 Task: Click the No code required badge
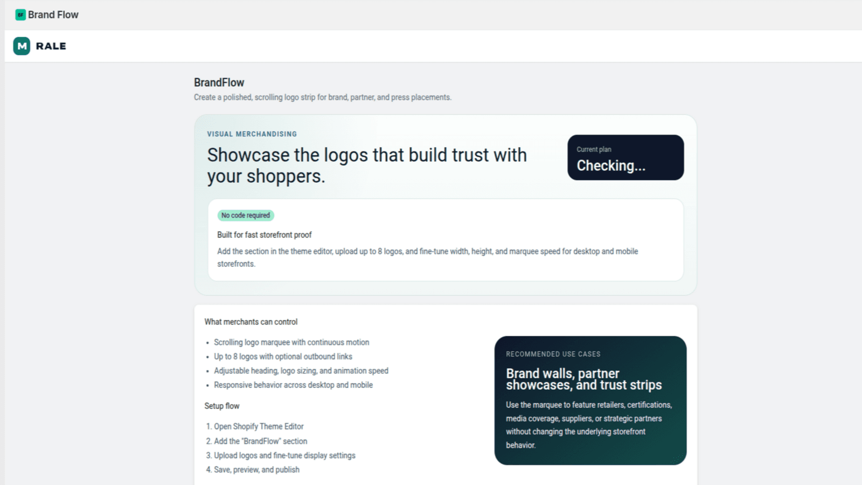click(x=246, y=216)
